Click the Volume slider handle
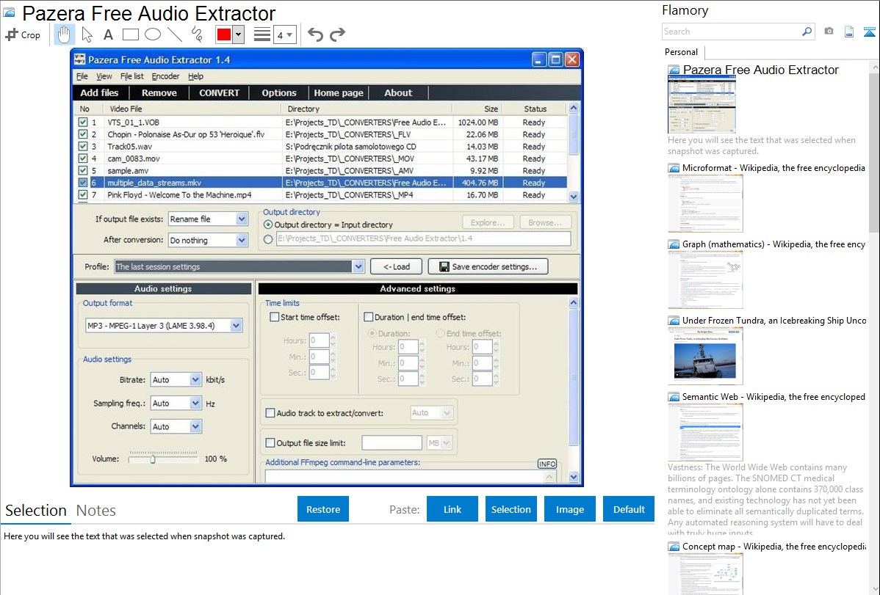 point(153,459)
